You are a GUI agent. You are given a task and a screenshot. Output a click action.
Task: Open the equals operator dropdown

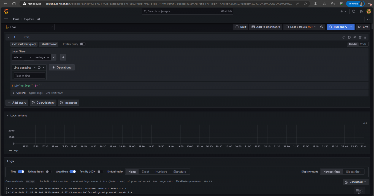point(28,57)
